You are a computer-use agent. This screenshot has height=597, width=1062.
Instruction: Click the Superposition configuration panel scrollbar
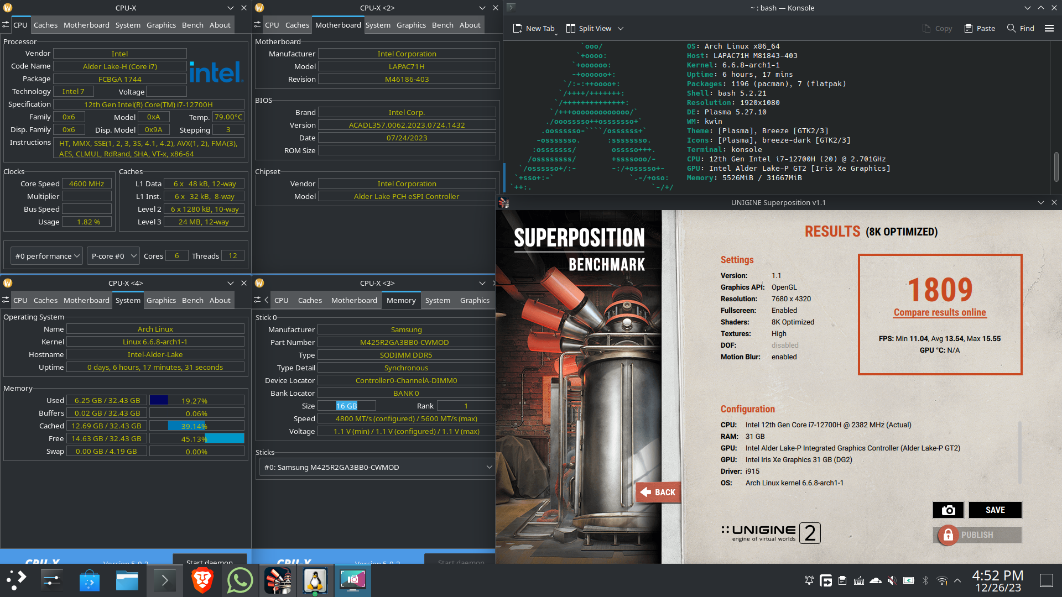pyautogui.click(x=1019, y=453)
